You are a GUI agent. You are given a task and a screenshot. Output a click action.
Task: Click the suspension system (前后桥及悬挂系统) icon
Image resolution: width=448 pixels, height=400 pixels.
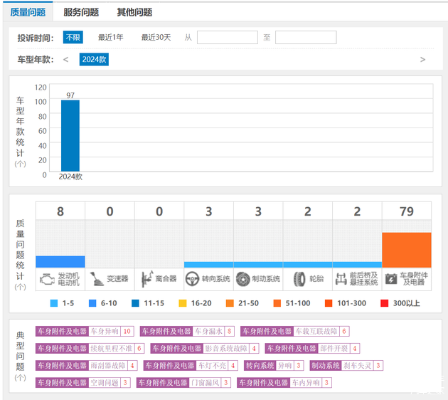[x=341, y=278]
